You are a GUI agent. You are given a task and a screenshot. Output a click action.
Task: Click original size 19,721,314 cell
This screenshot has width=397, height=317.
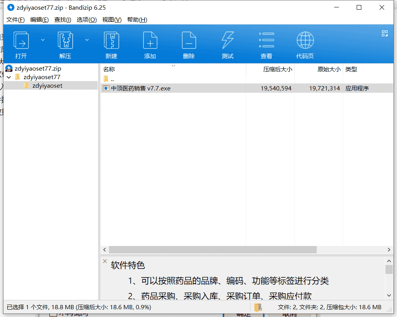(x=325, y=88)
